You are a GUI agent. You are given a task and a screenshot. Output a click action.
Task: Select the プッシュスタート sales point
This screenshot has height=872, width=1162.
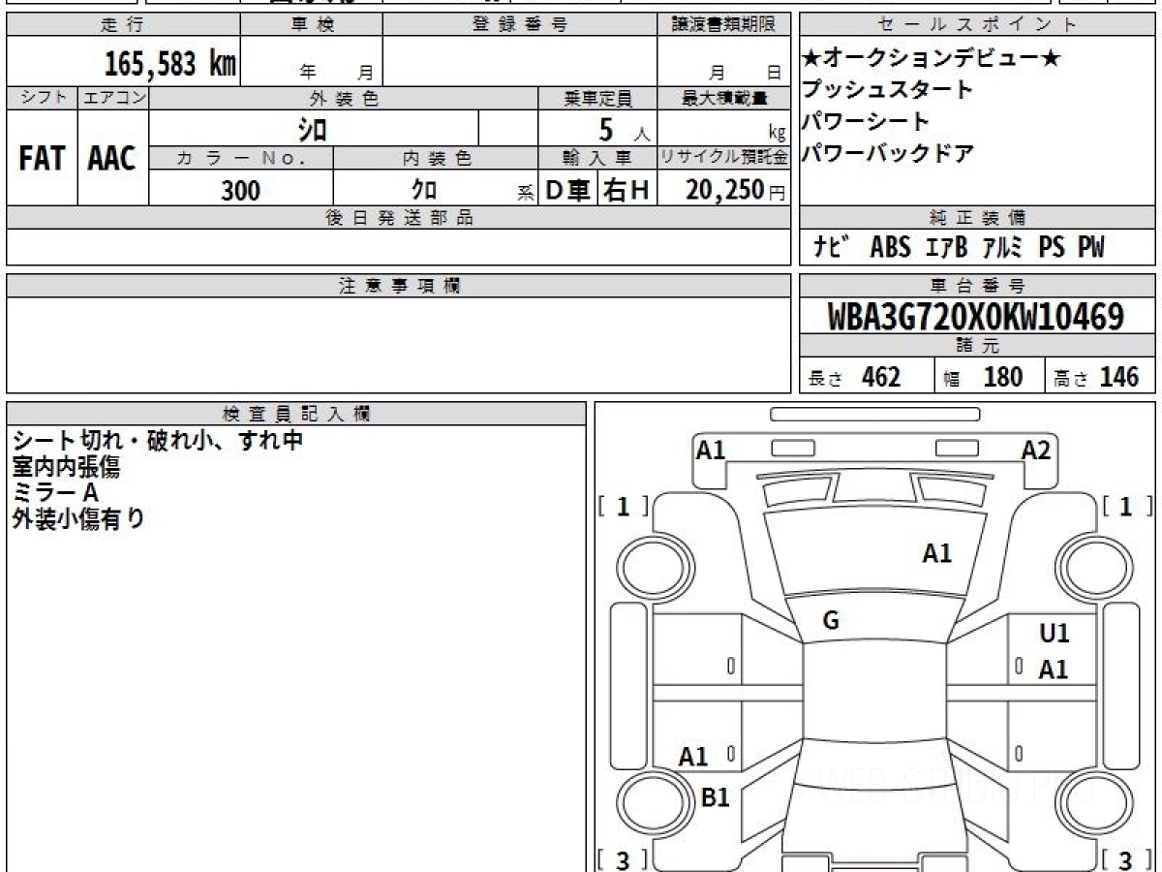tap(888, 90)
